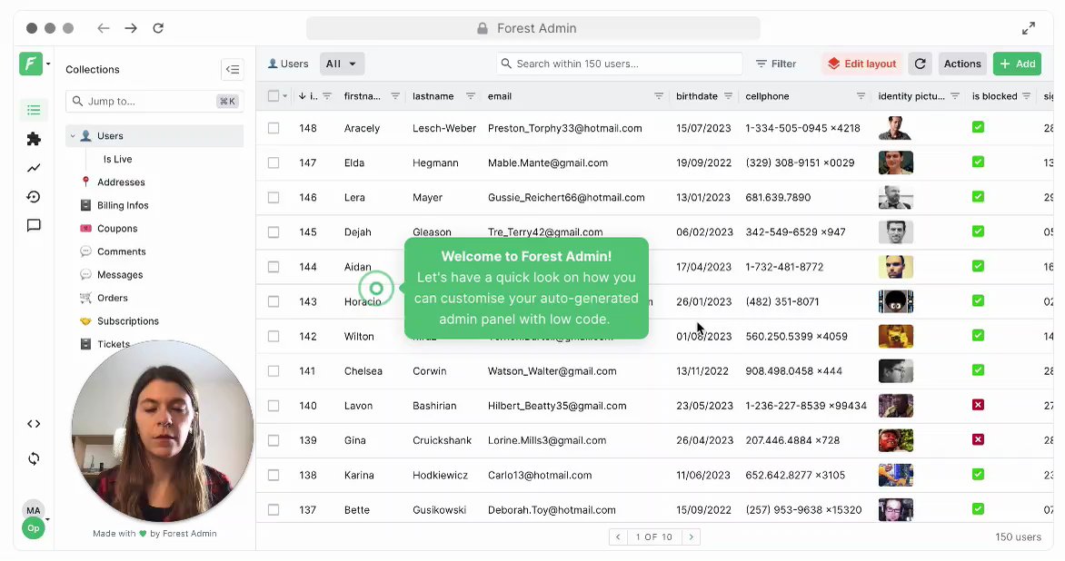Open the analytics chart sidebar icon
The height and width of the screenshot is (561, 1065).
tap(34, 168)
